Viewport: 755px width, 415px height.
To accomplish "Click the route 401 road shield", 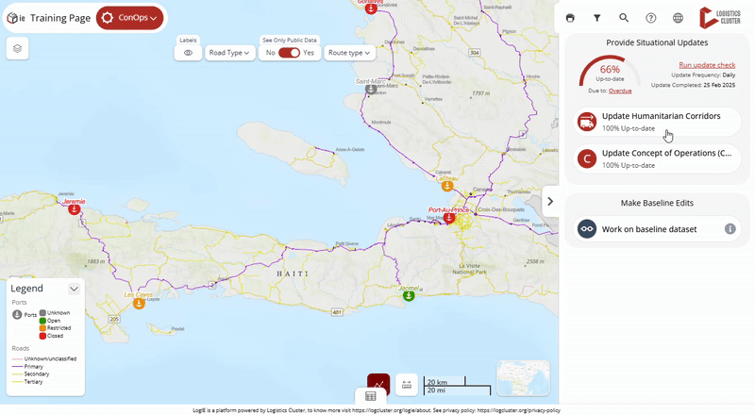I will pyautogui.click(x=337, y=312).
